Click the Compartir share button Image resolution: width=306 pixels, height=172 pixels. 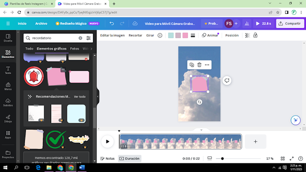click(290, 23)
